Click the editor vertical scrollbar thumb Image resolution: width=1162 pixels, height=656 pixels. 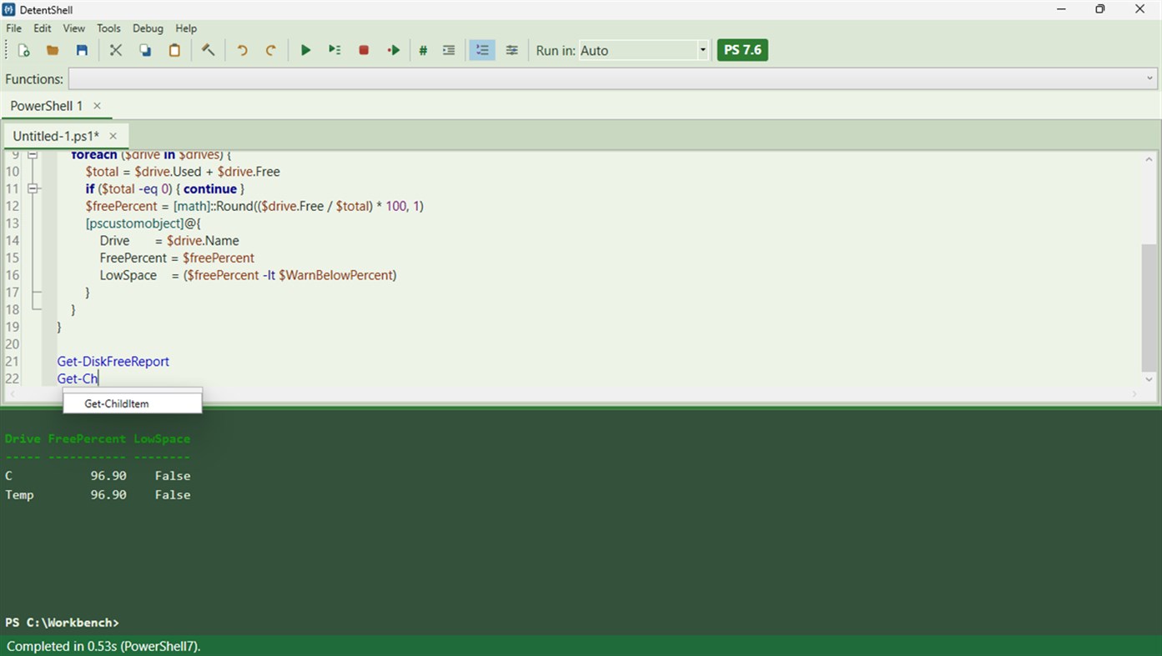1149,308
